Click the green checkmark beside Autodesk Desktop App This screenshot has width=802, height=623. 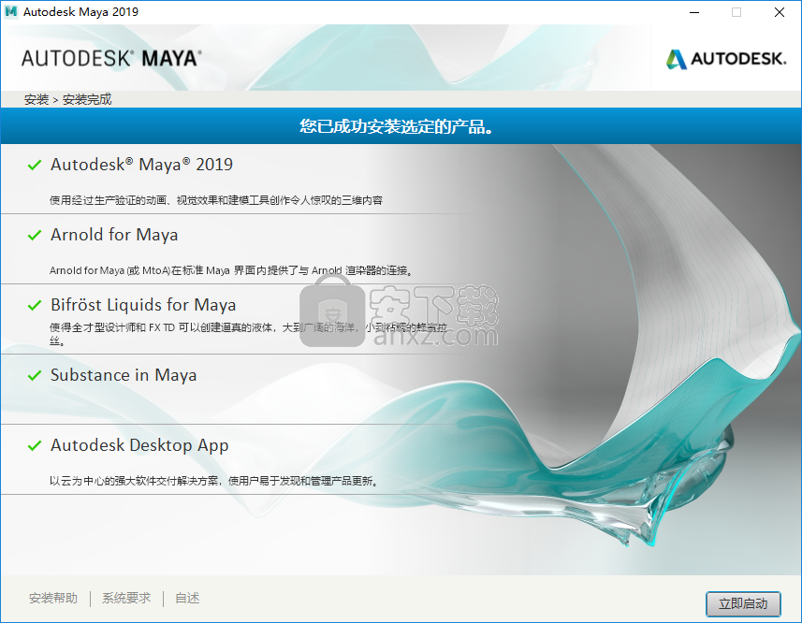click(x=35, y=445)
